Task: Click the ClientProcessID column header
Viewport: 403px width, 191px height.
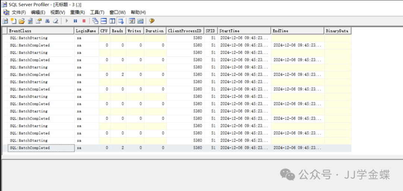Action: pyautogui.click(x=185, y=31)
